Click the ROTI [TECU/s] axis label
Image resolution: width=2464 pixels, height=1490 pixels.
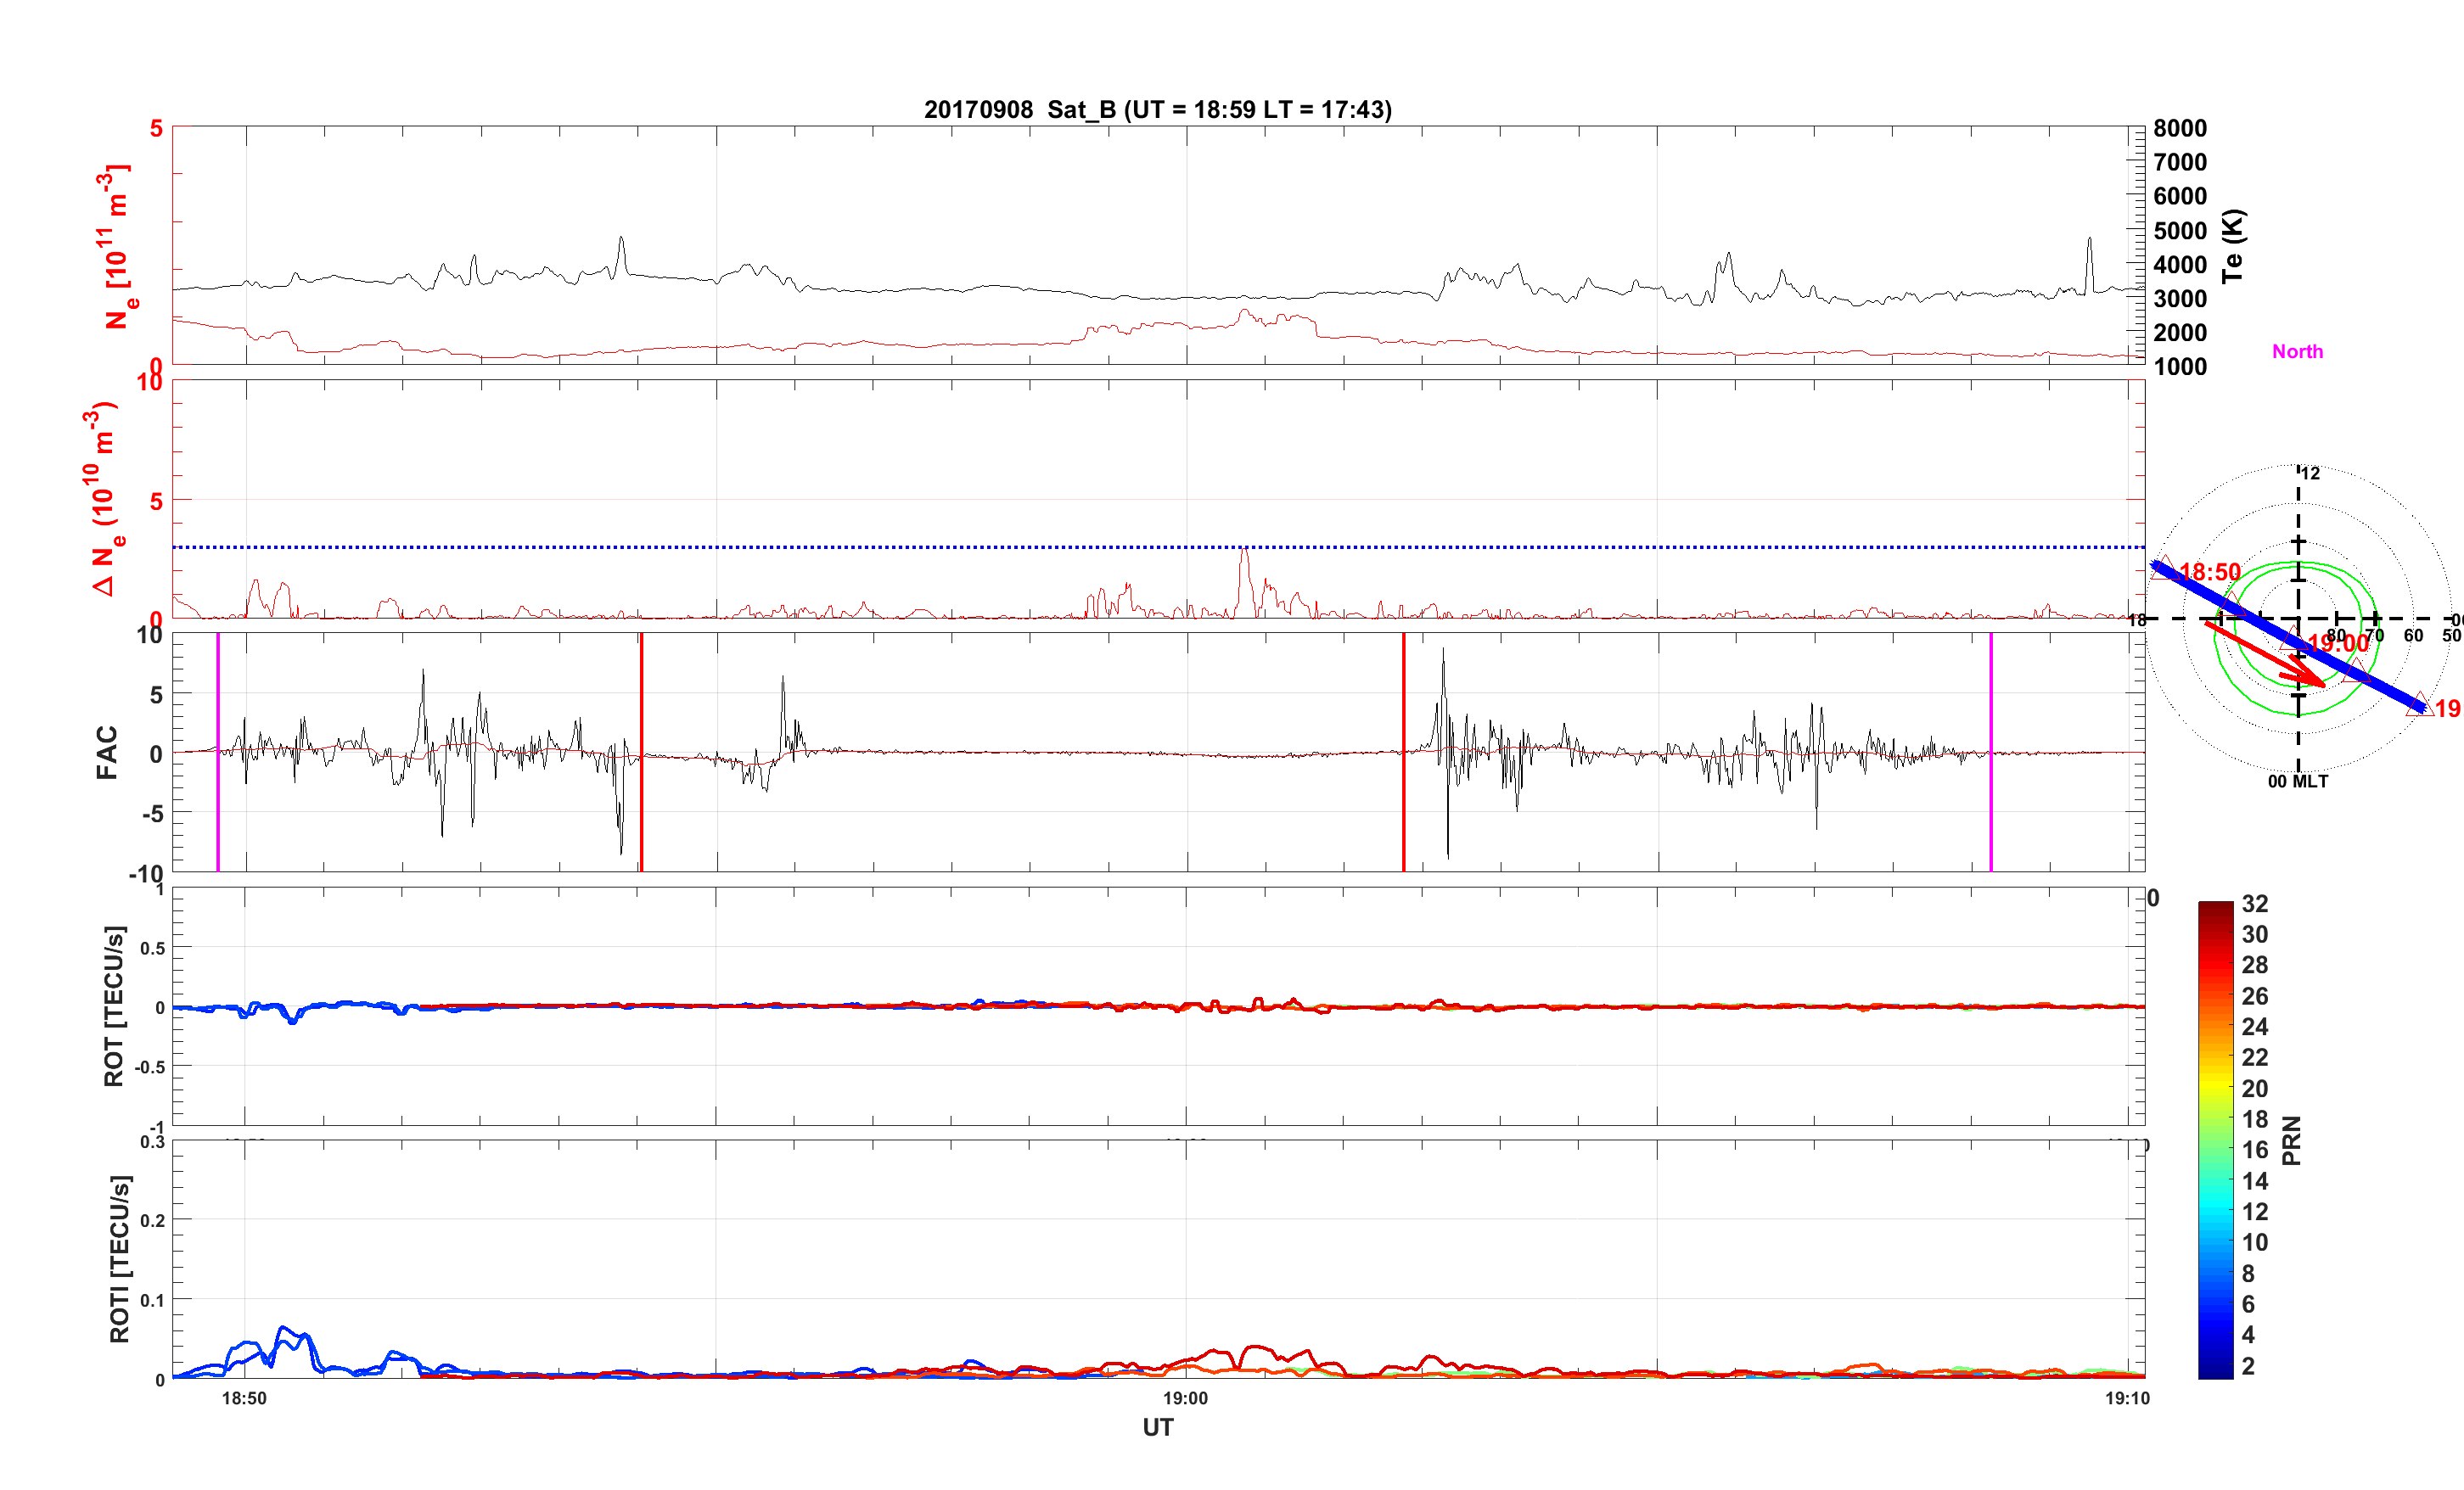point(119,1259)
